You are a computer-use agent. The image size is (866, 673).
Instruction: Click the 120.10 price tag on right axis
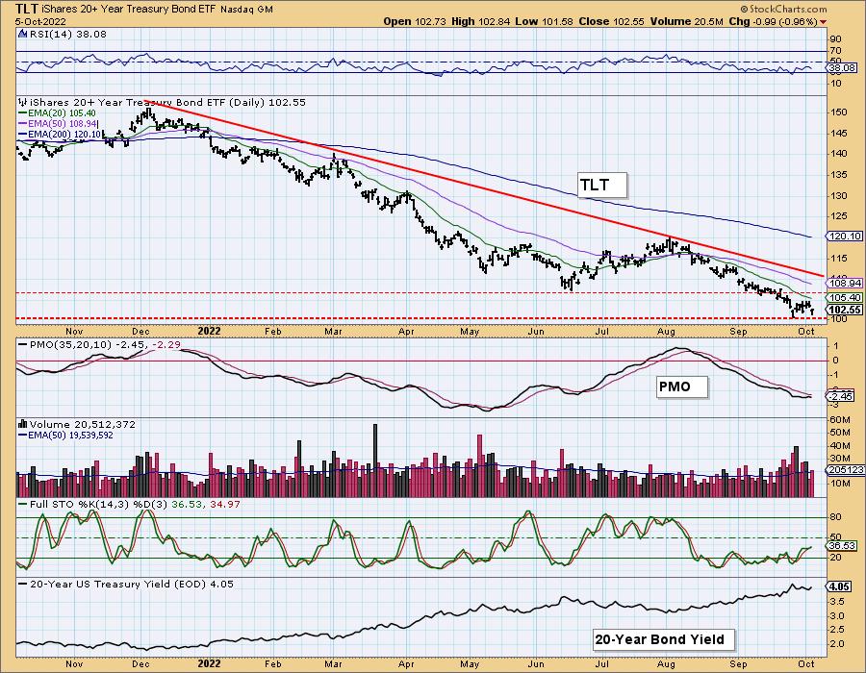coord(845,237)
